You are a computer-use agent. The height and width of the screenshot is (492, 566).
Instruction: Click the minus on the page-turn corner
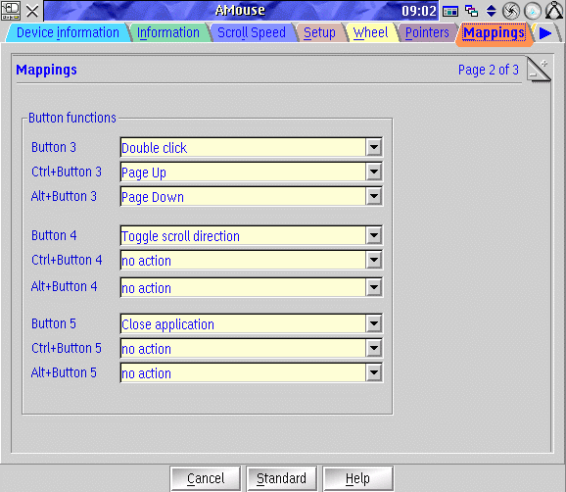tap(533, 75)
